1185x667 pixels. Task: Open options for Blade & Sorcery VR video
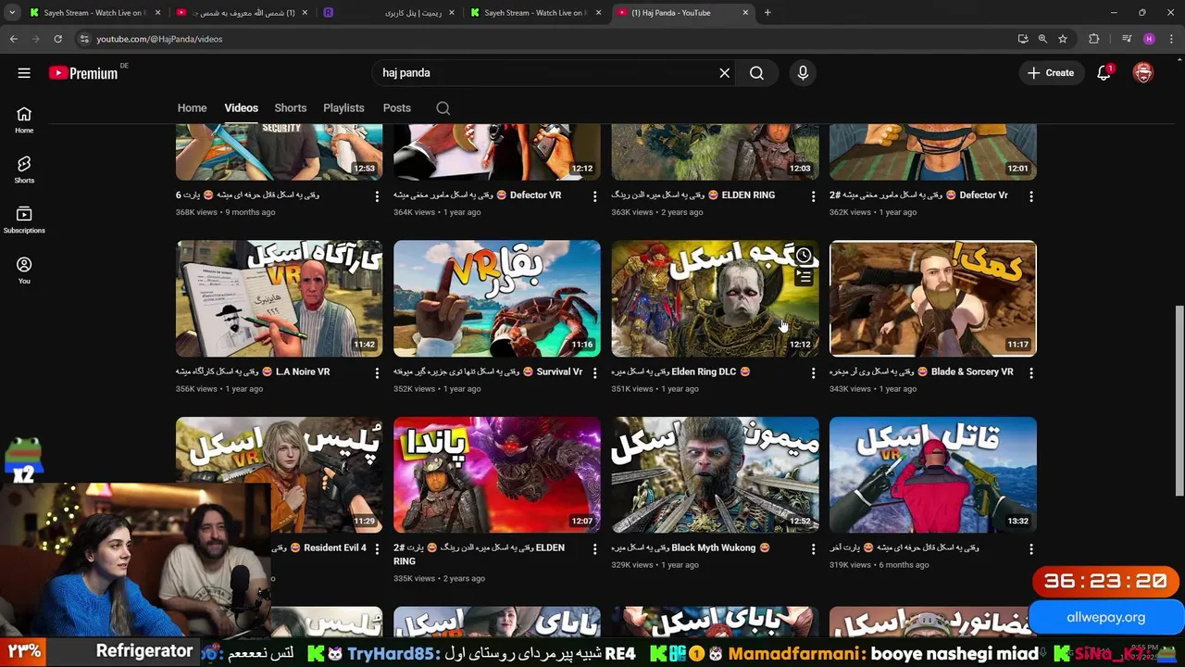click(1031, 372)
